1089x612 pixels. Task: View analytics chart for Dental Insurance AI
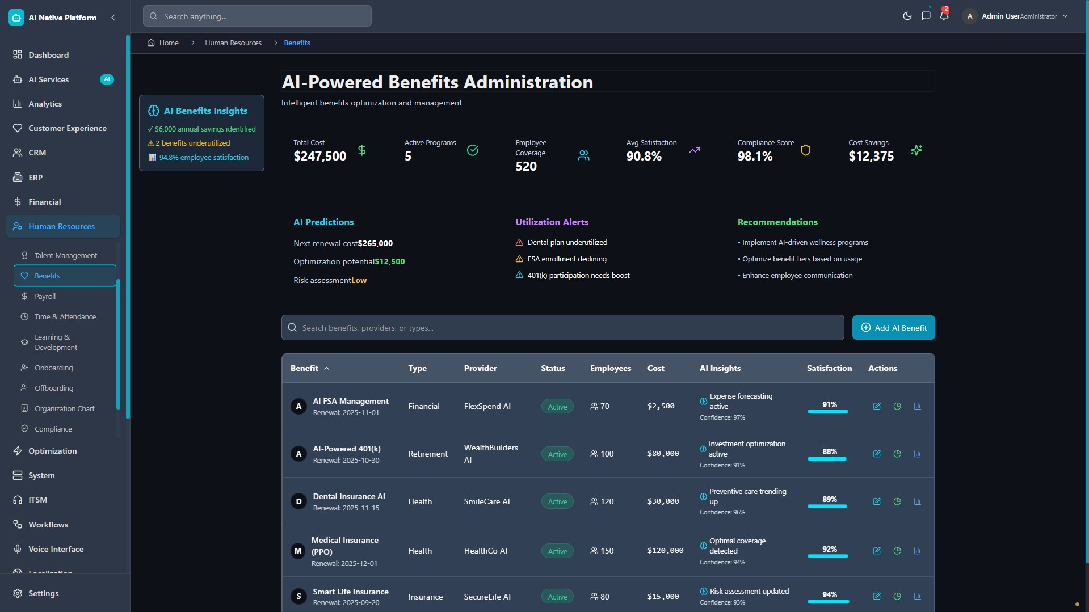[x=917, y=502]
